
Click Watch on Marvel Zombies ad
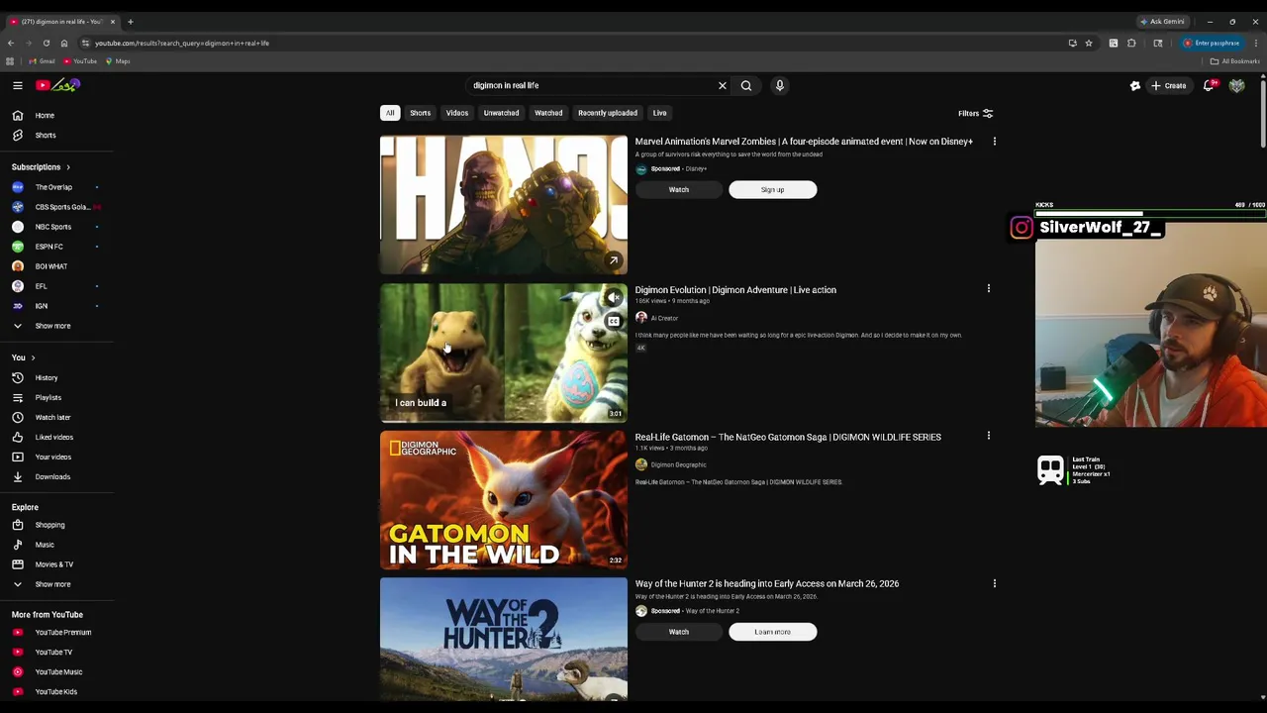[x=679, y=189]
